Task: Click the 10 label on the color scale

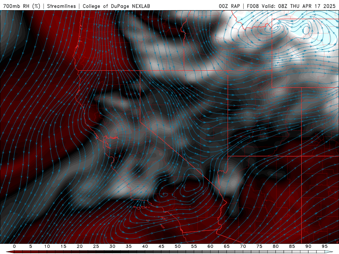Action: pyautogui.click(x=47, y=246)
